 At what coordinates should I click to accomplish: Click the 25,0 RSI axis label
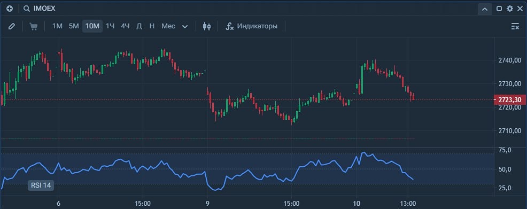(505, 188)
